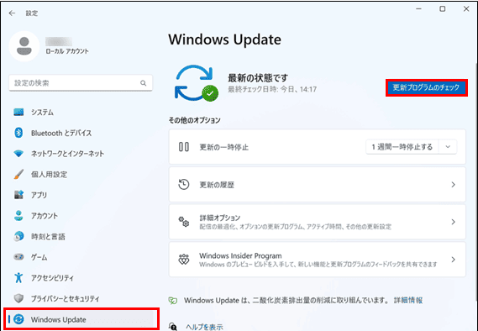The width and height of the screenshot is (478, 331).
Task: Expand 詳細オプション chevron
Action: click(454, 222)
